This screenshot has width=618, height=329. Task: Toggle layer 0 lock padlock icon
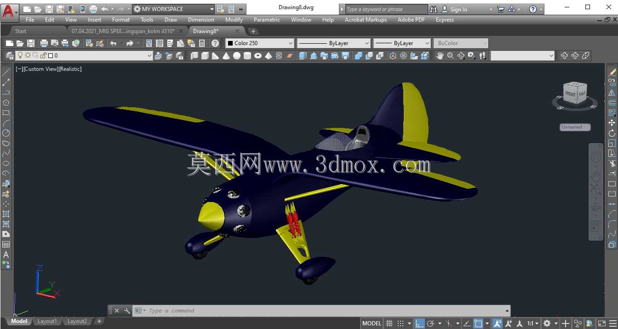click(44, 55)
